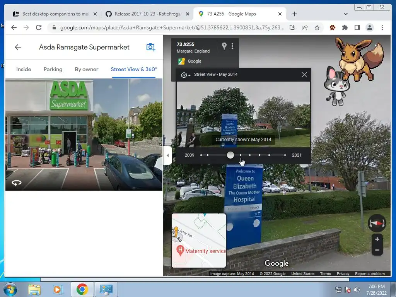Viewport: 396px width, 297px height.
Task: Open Chrome's three-dot menu
Action: [382, 27]
